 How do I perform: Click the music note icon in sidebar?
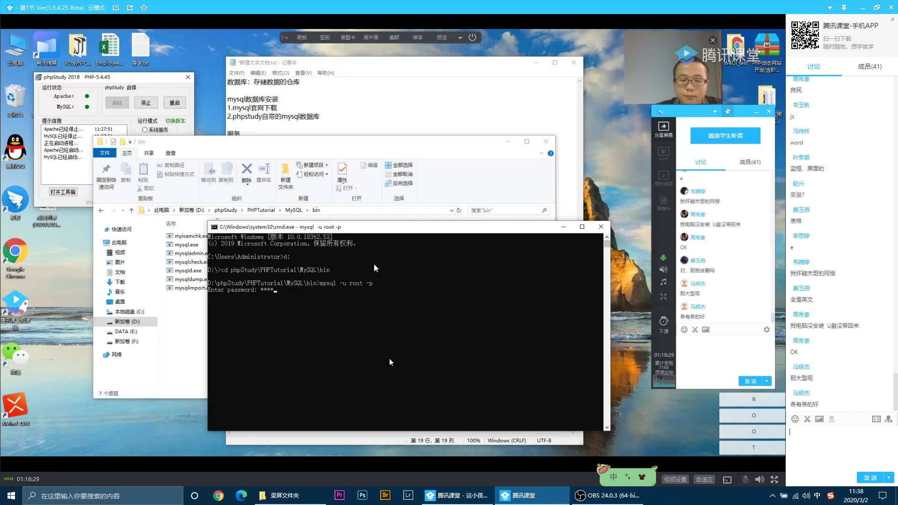click(x=663, y=282)
